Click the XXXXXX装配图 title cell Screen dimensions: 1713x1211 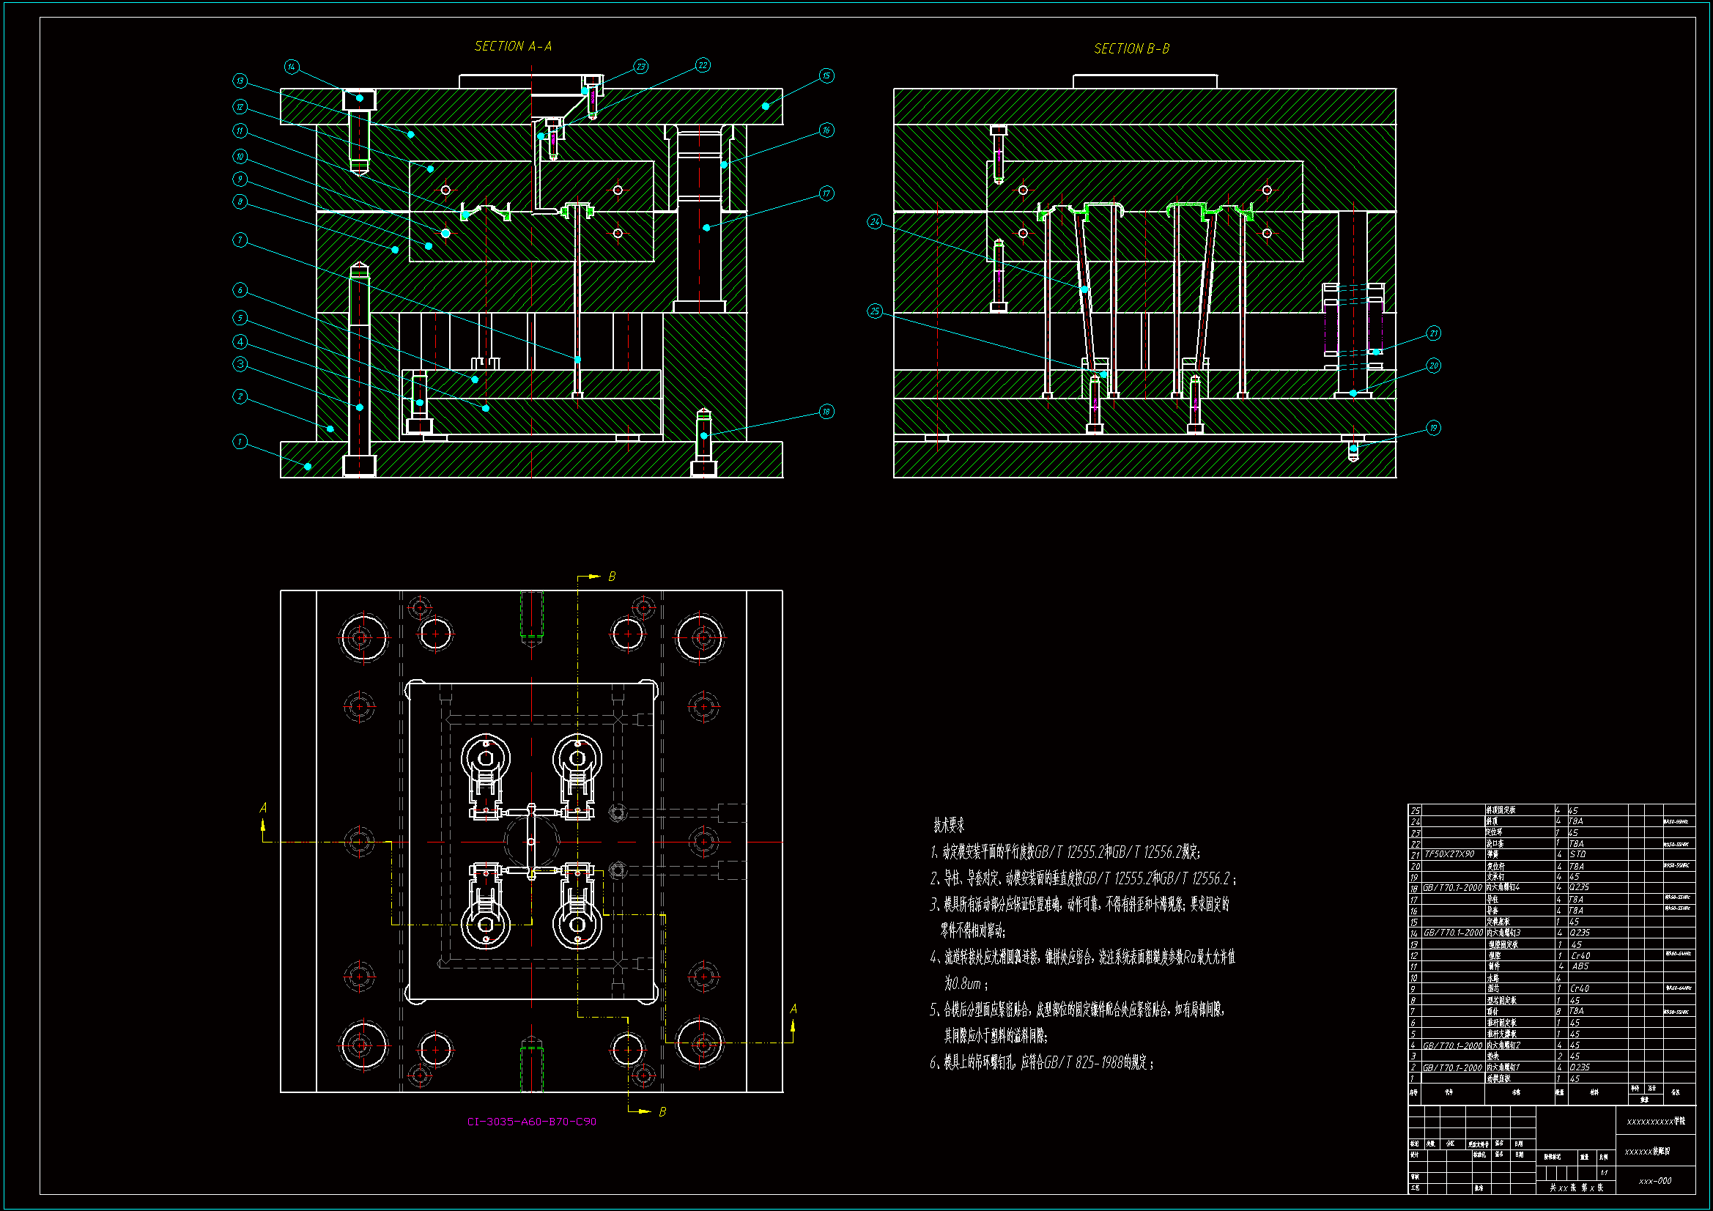point(1647,1152)
